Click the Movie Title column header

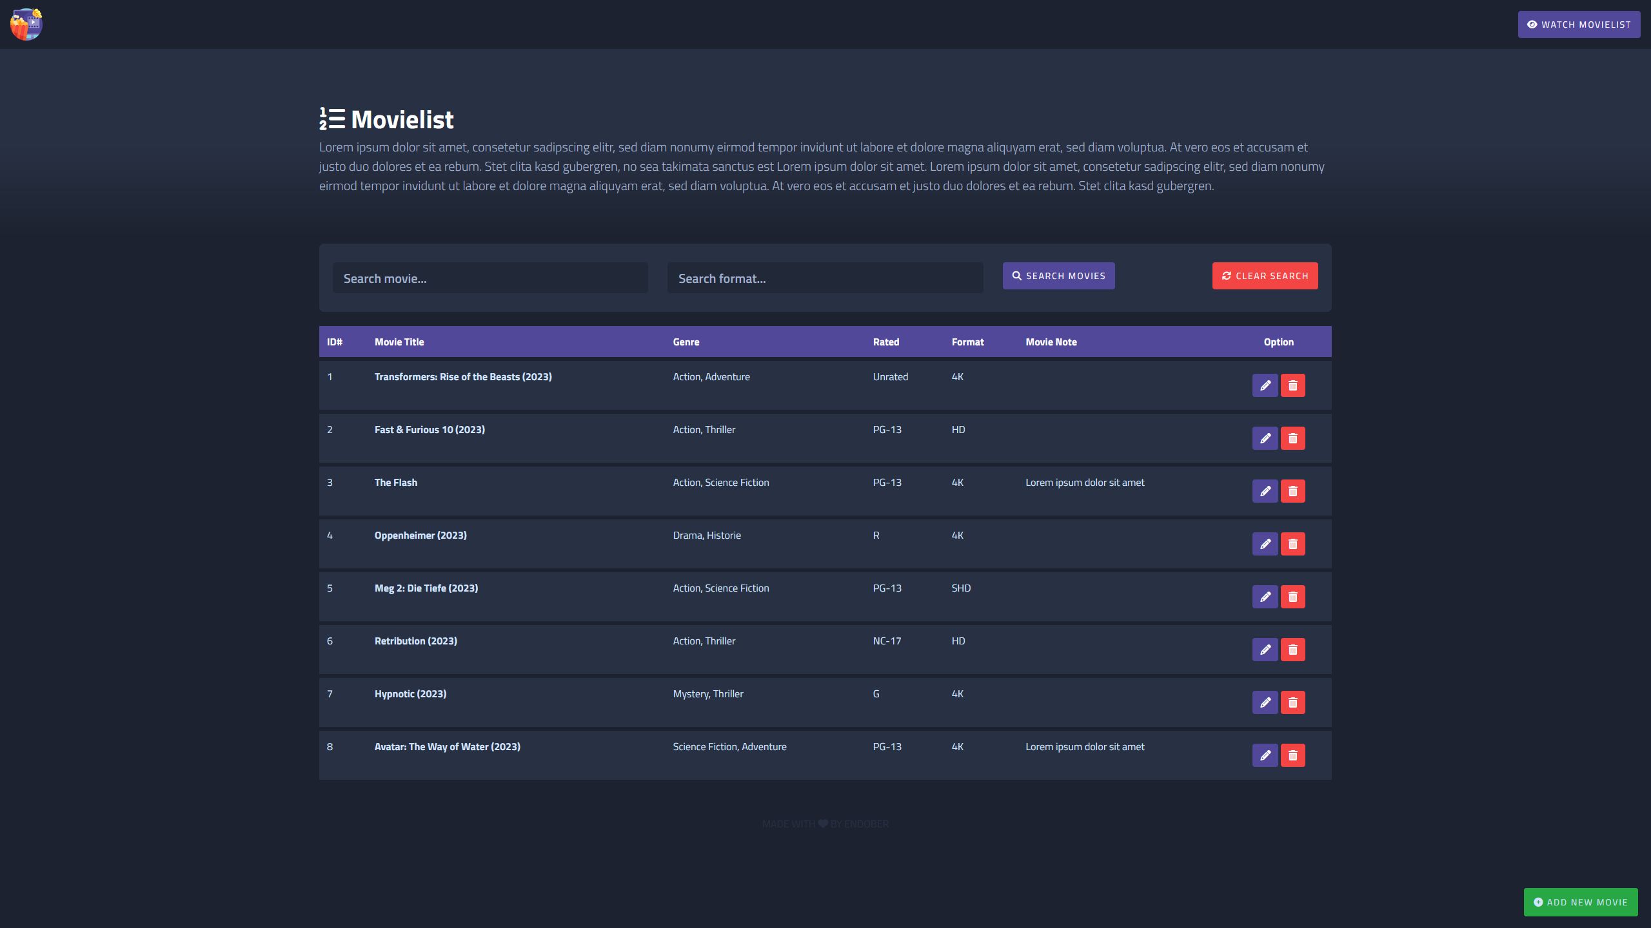pyautogui.click(x=399, y=342)
